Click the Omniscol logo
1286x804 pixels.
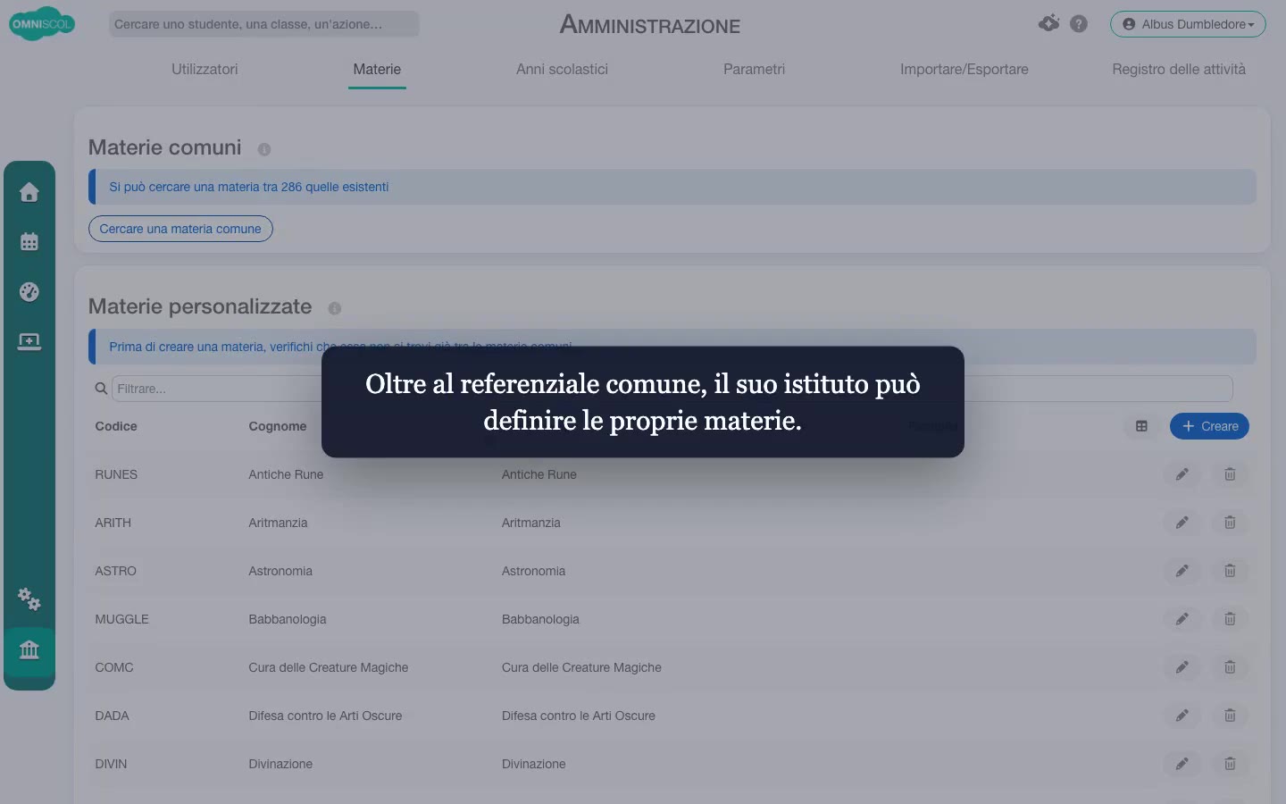tap(41, 24)
